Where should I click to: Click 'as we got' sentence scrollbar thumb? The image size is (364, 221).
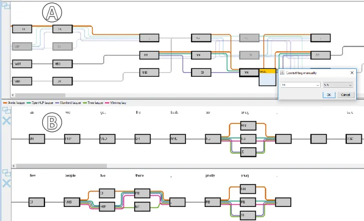(61, 166)
